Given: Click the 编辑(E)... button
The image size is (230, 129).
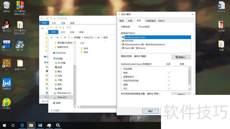Looking at the screenshot, I should (x=181, y=57).
